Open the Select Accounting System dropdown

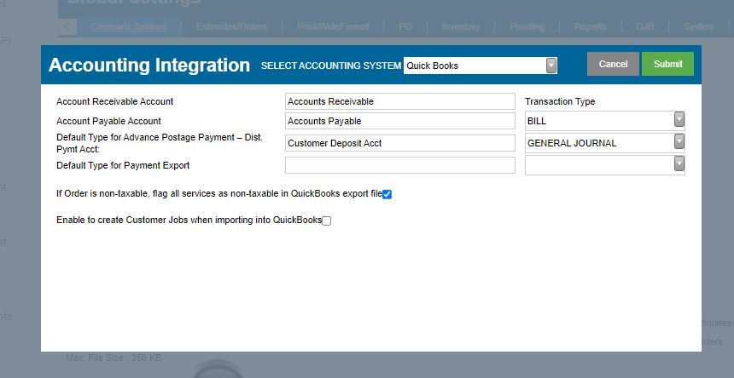[481, 66]
